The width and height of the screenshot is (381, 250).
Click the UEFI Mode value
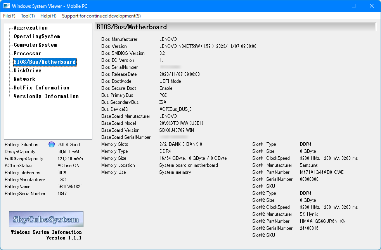[170, 81]
